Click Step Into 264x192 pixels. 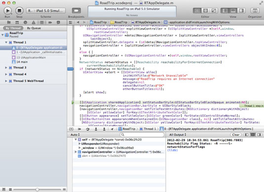pyautogui.click(x=96, y=129)
